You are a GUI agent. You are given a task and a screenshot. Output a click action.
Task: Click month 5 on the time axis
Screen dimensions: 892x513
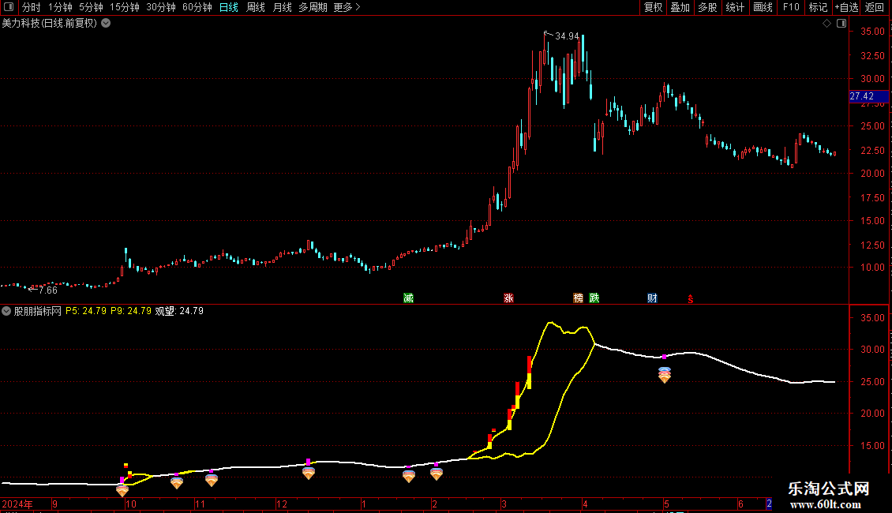pyautogui.click(x=666, y=504)
